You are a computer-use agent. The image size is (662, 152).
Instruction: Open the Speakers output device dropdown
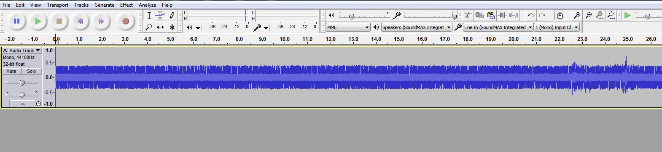(417, 27)
